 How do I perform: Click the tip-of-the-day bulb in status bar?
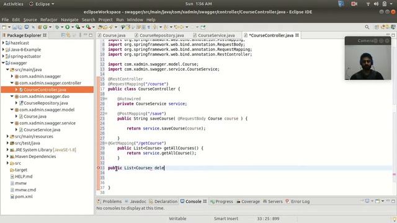click(395, 219)
